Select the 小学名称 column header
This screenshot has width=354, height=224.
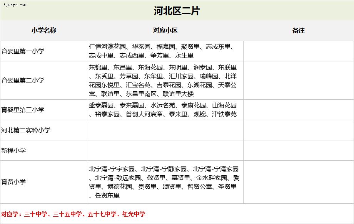pos(44,30)
